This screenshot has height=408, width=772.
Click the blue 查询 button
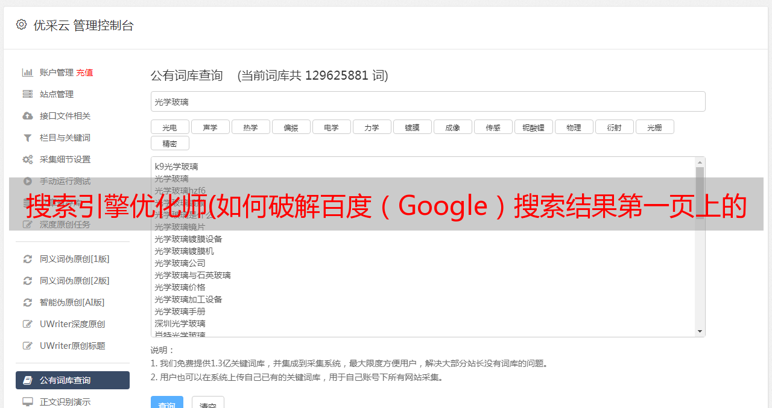[166, 403]
